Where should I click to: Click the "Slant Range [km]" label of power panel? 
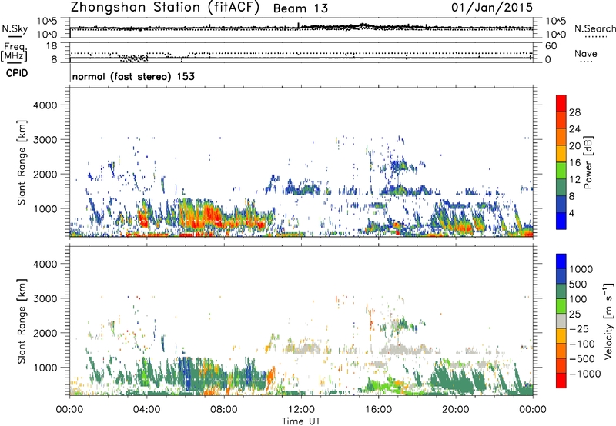click(22, 162)
